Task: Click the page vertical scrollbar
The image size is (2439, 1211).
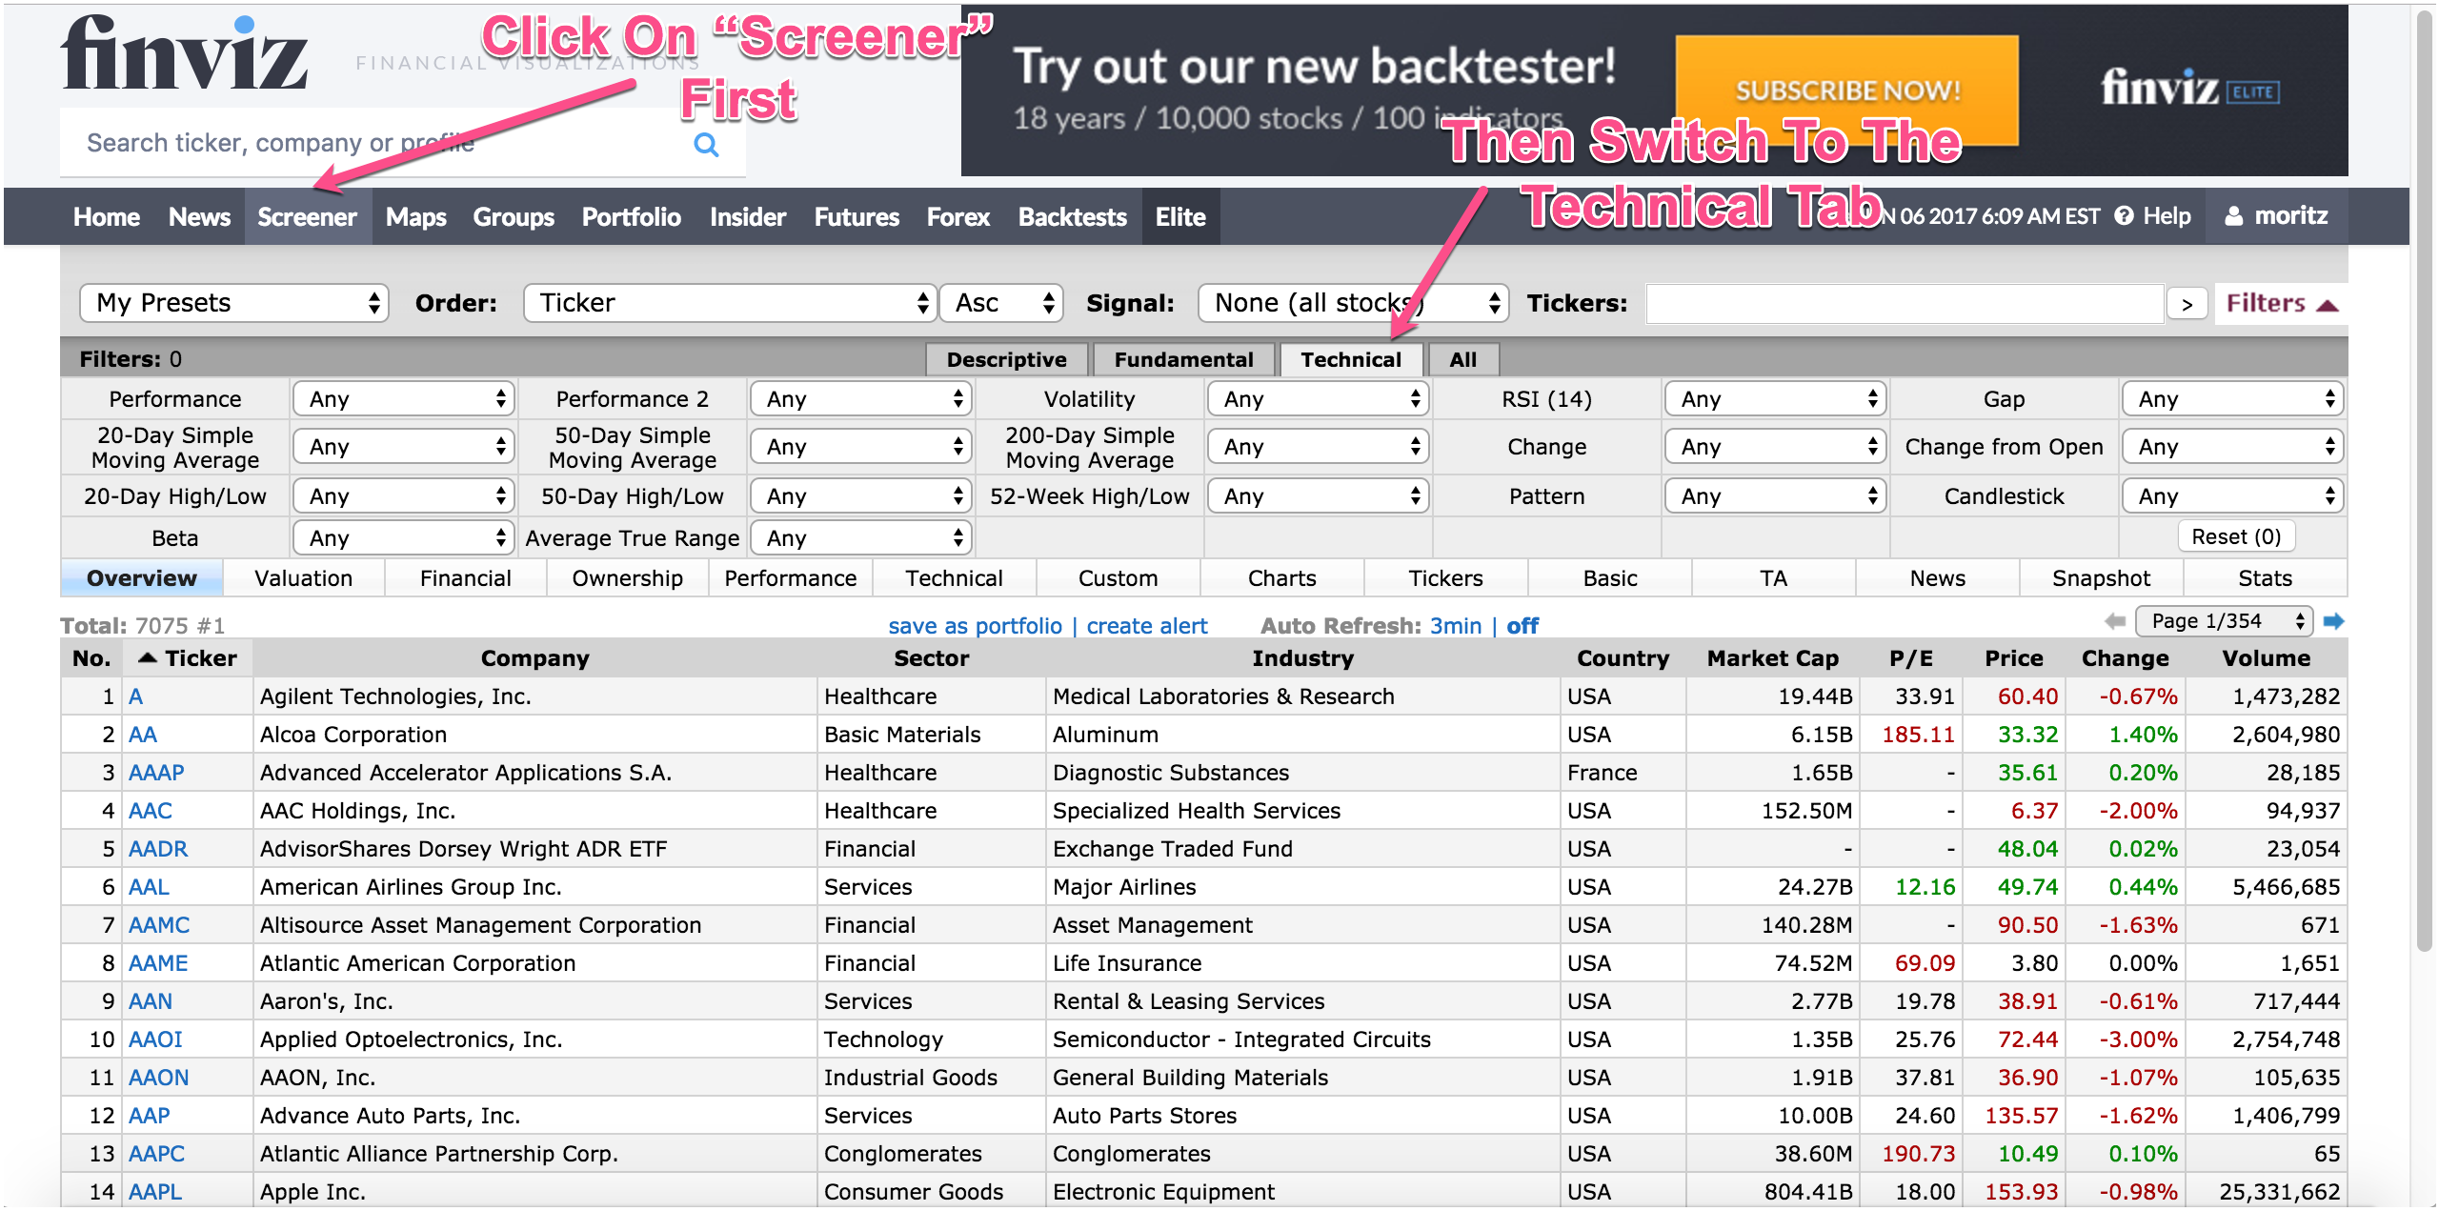Action: 2425,476
